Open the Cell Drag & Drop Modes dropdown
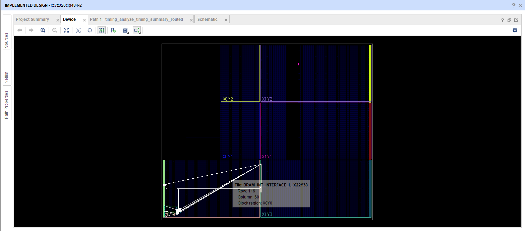Image resolution: width=525 pixels, height=231 pixels. (125, 30)
